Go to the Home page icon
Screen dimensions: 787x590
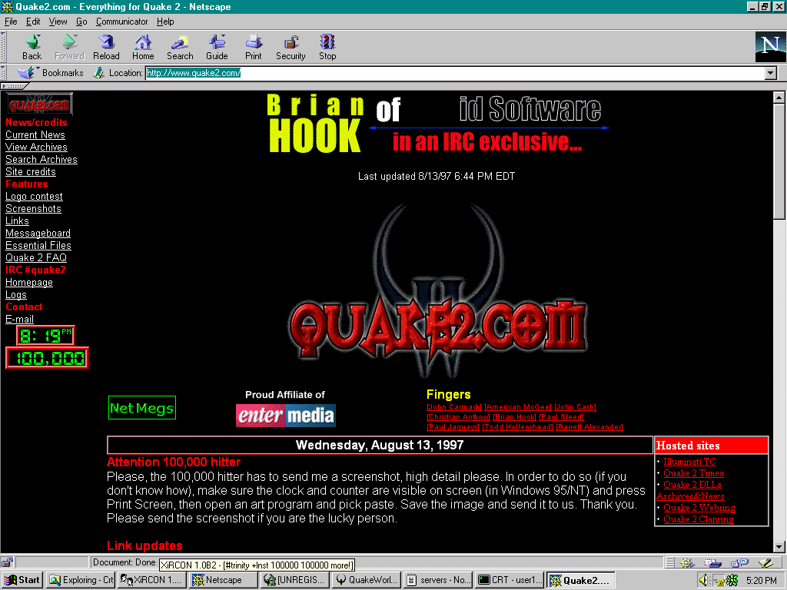143,47
